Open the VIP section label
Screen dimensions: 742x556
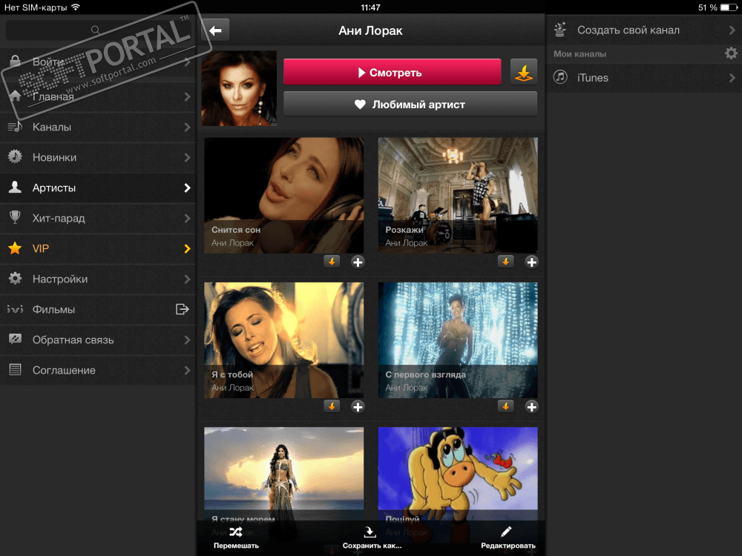coord(41,248)
